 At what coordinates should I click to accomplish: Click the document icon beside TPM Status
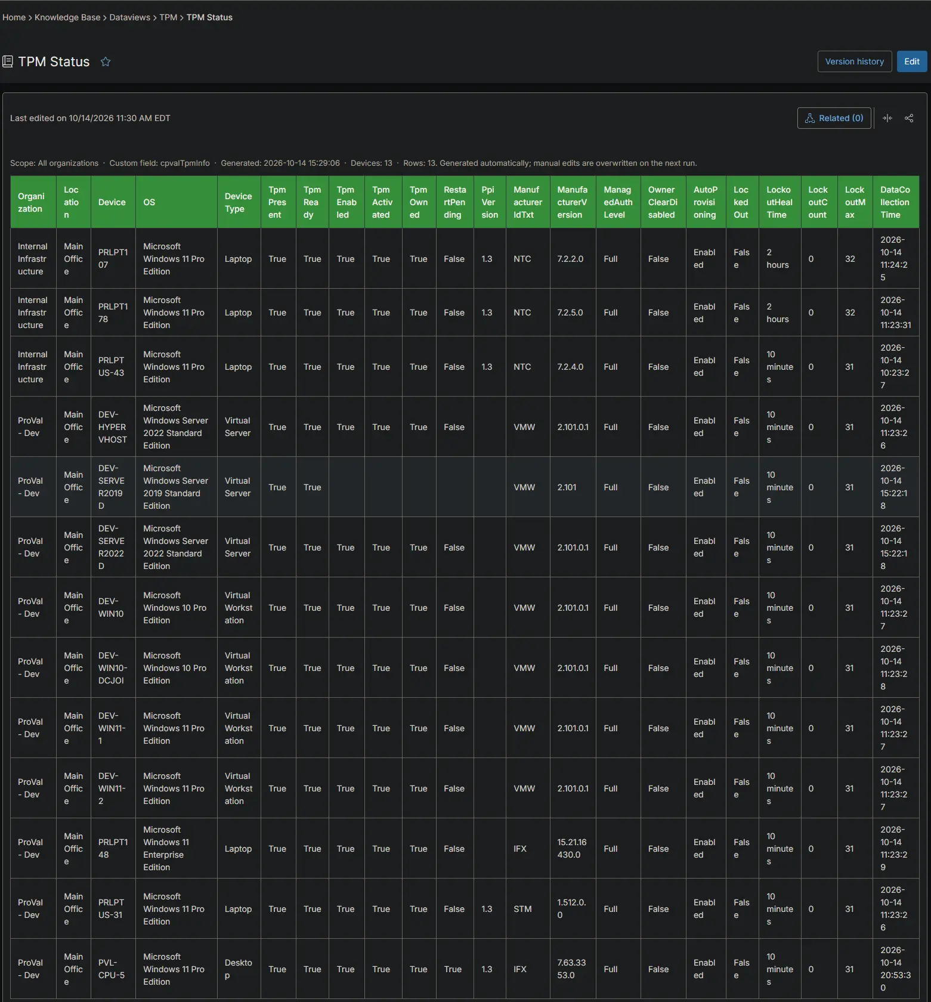[8, 61]
